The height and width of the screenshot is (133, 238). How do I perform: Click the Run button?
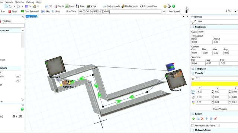pyautogui.click(x=3, y=11)
